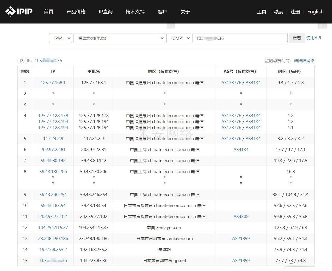Click the 登录 login link
332x271 pixels.
tap(278, 12)
